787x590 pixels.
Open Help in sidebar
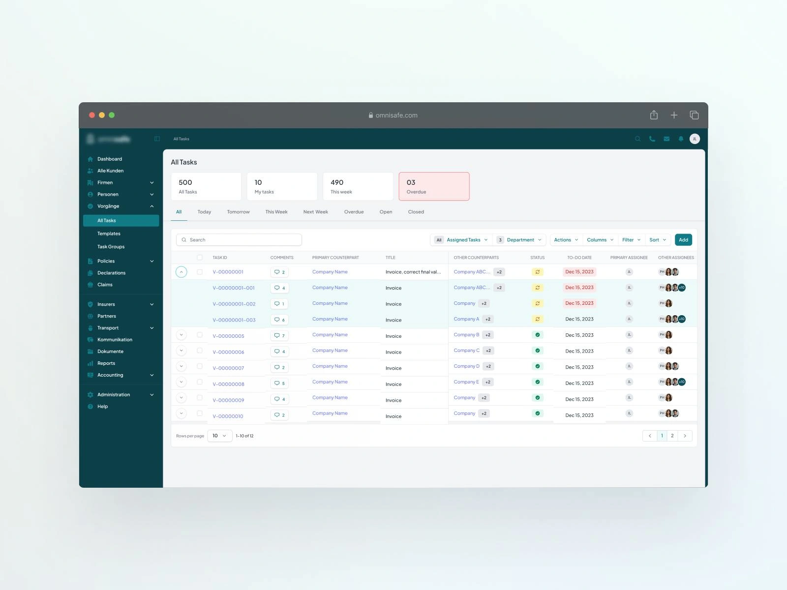pyautogui.click(x=102, y=407)
